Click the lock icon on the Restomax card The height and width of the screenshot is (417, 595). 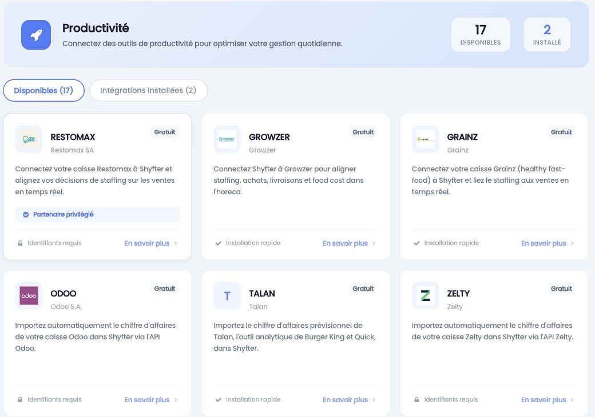pyautogui.click(x=20, y=243)
